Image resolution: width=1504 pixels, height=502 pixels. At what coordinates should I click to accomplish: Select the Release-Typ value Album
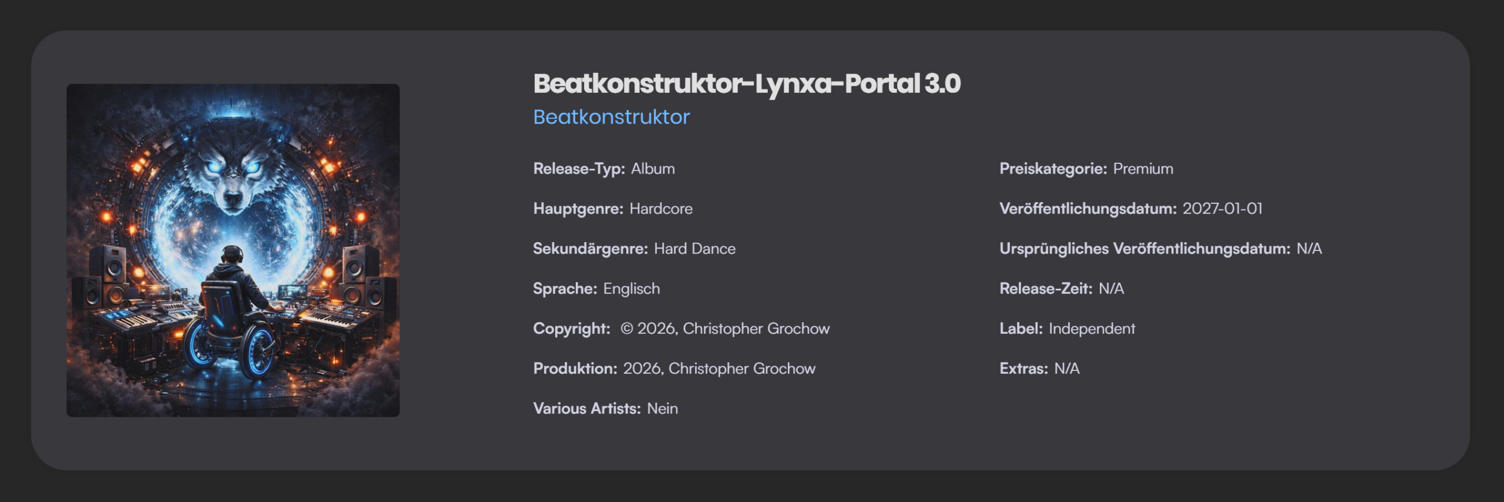click(x=653, y=169)
